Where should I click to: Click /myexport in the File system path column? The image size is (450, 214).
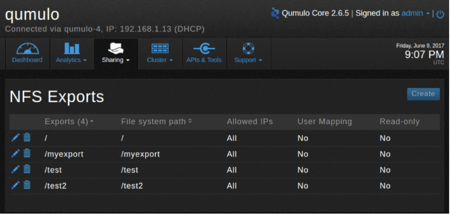[x=140, y=154]
